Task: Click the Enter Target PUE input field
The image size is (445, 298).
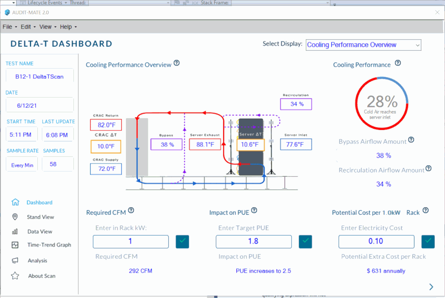Action: (x=254, y=241)
